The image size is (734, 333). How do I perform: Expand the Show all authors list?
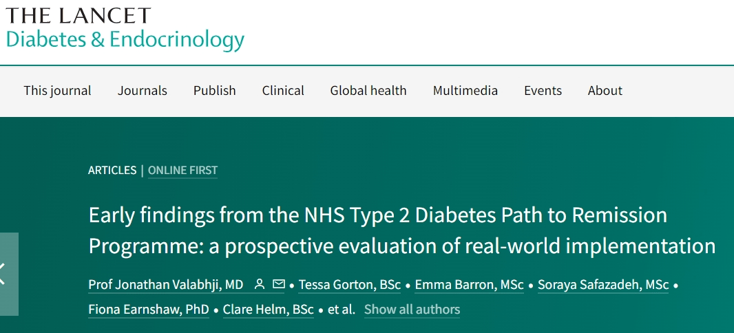[x=412, y=310]
